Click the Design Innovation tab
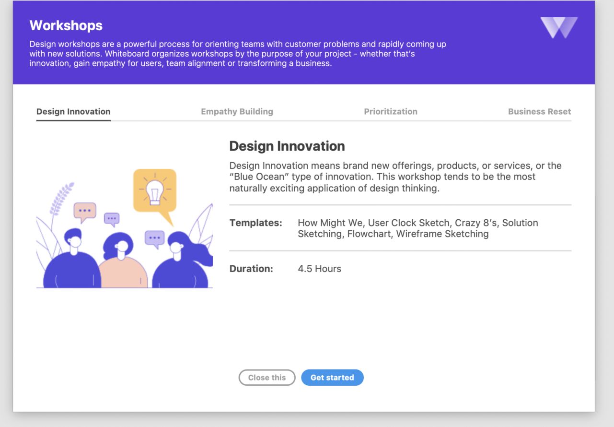Screen dimensions: 614x427 [x=73, y=111]
